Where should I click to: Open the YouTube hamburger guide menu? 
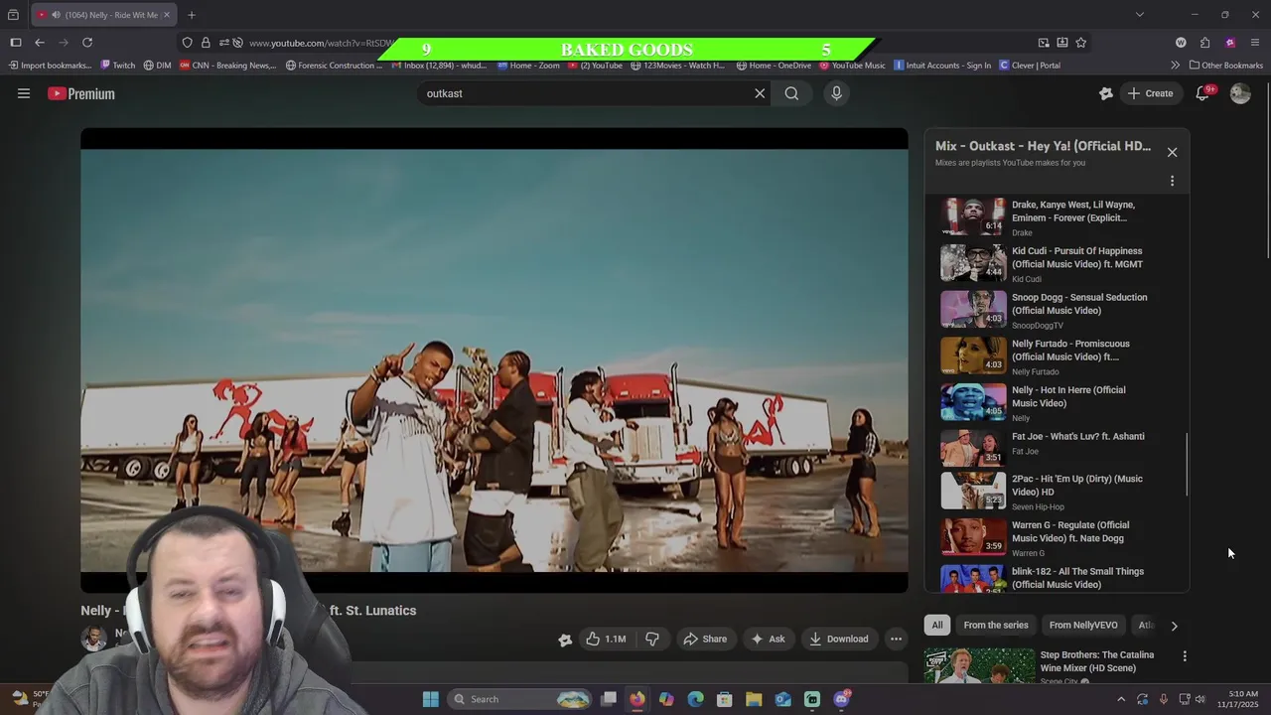tap(24, 93)
